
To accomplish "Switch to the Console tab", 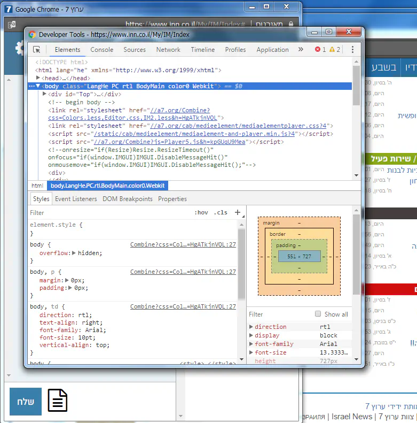I will tap(101, 50).
